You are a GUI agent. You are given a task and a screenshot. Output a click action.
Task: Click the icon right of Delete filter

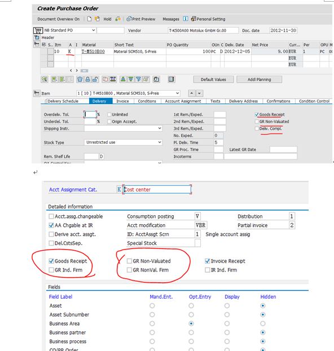click(156, 79)
